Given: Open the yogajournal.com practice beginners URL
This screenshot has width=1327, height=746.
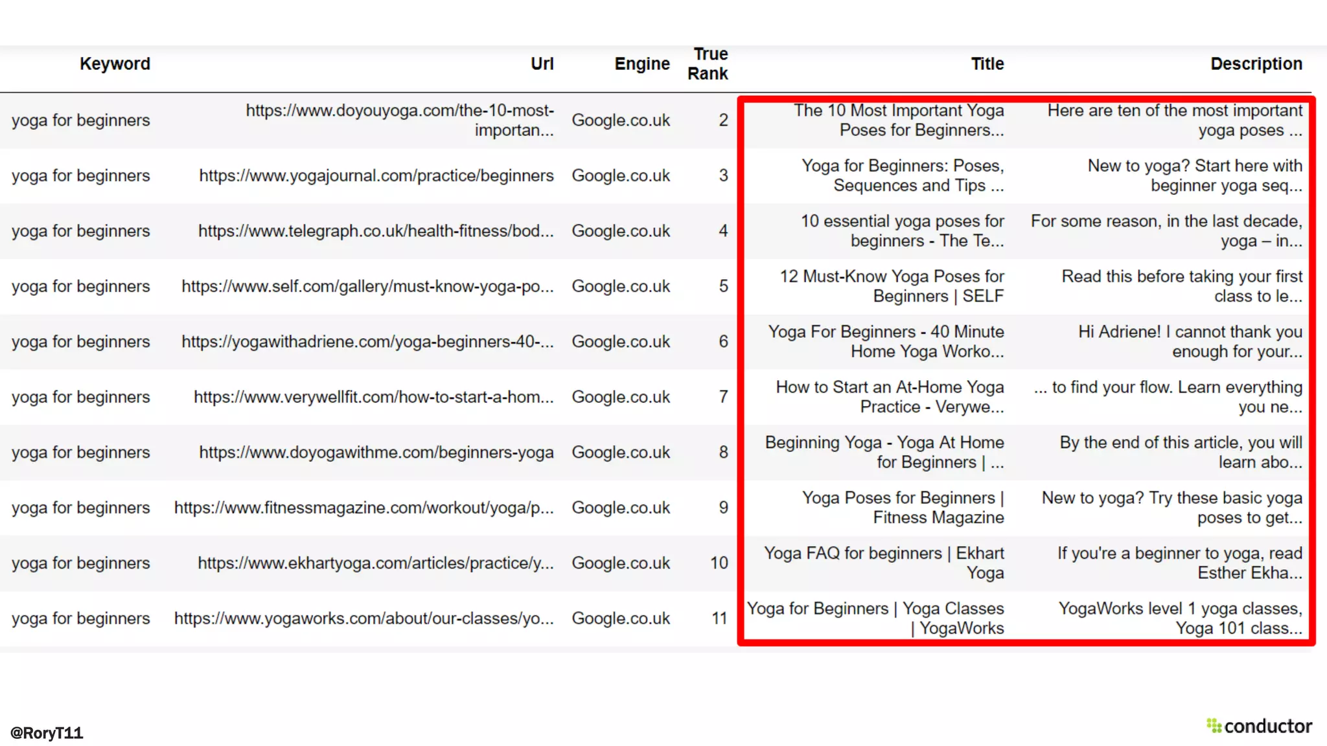Looking at the screenshot, I should (x=376, y=175).
